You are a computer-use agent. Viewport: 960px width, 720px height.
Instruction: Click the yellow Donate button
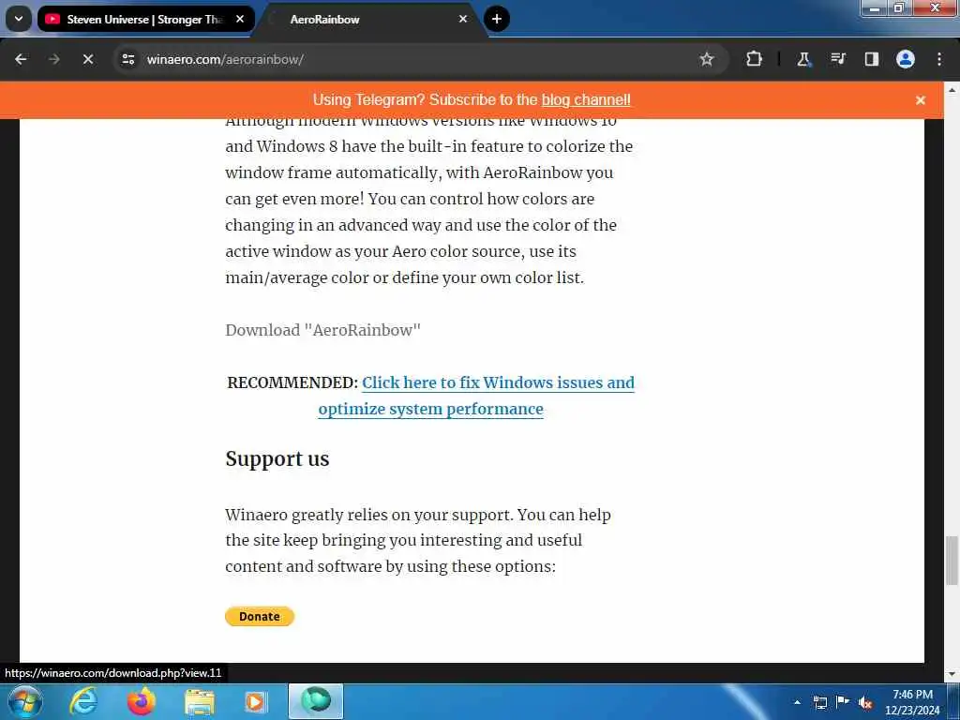pyautogui.click(x=260, y=617)
